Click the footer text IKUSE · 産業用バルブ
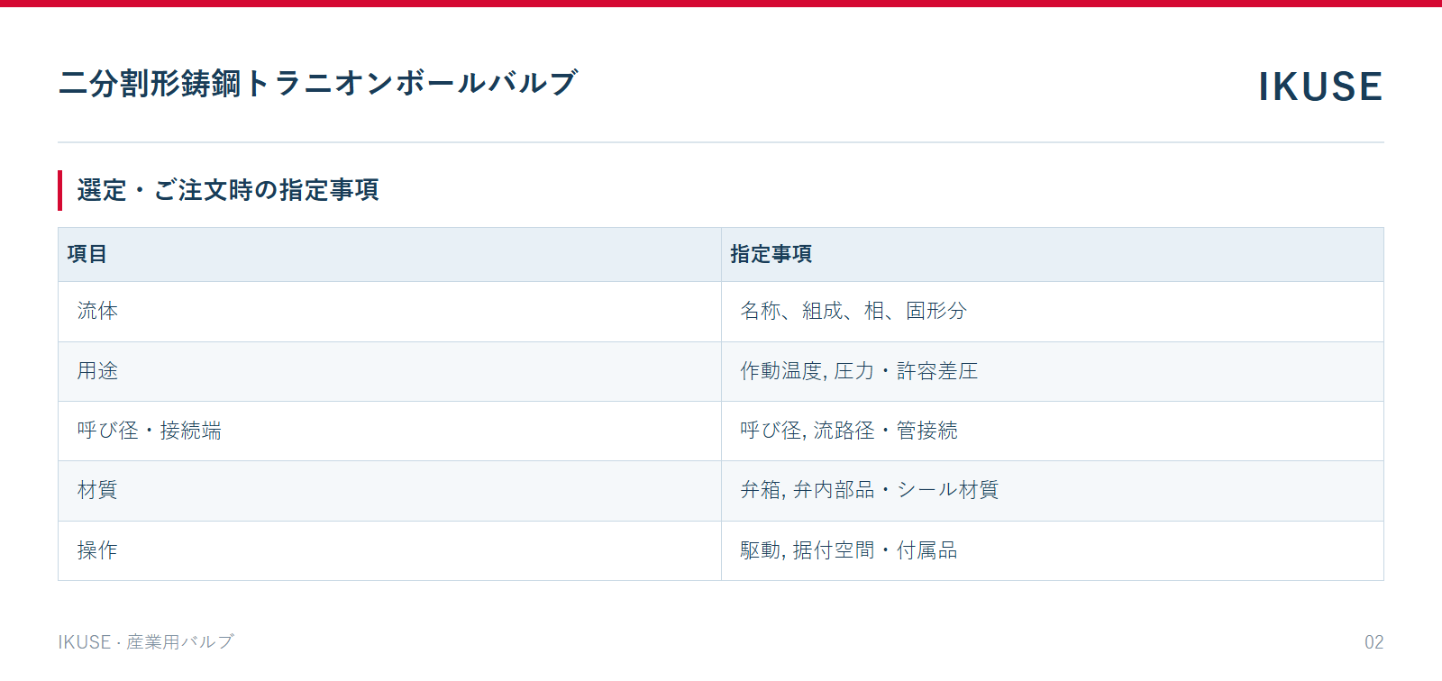 tap(146, 641)
